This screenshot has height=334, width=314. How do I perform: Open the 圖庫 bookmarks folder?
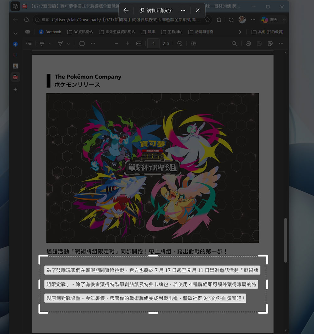148,32
